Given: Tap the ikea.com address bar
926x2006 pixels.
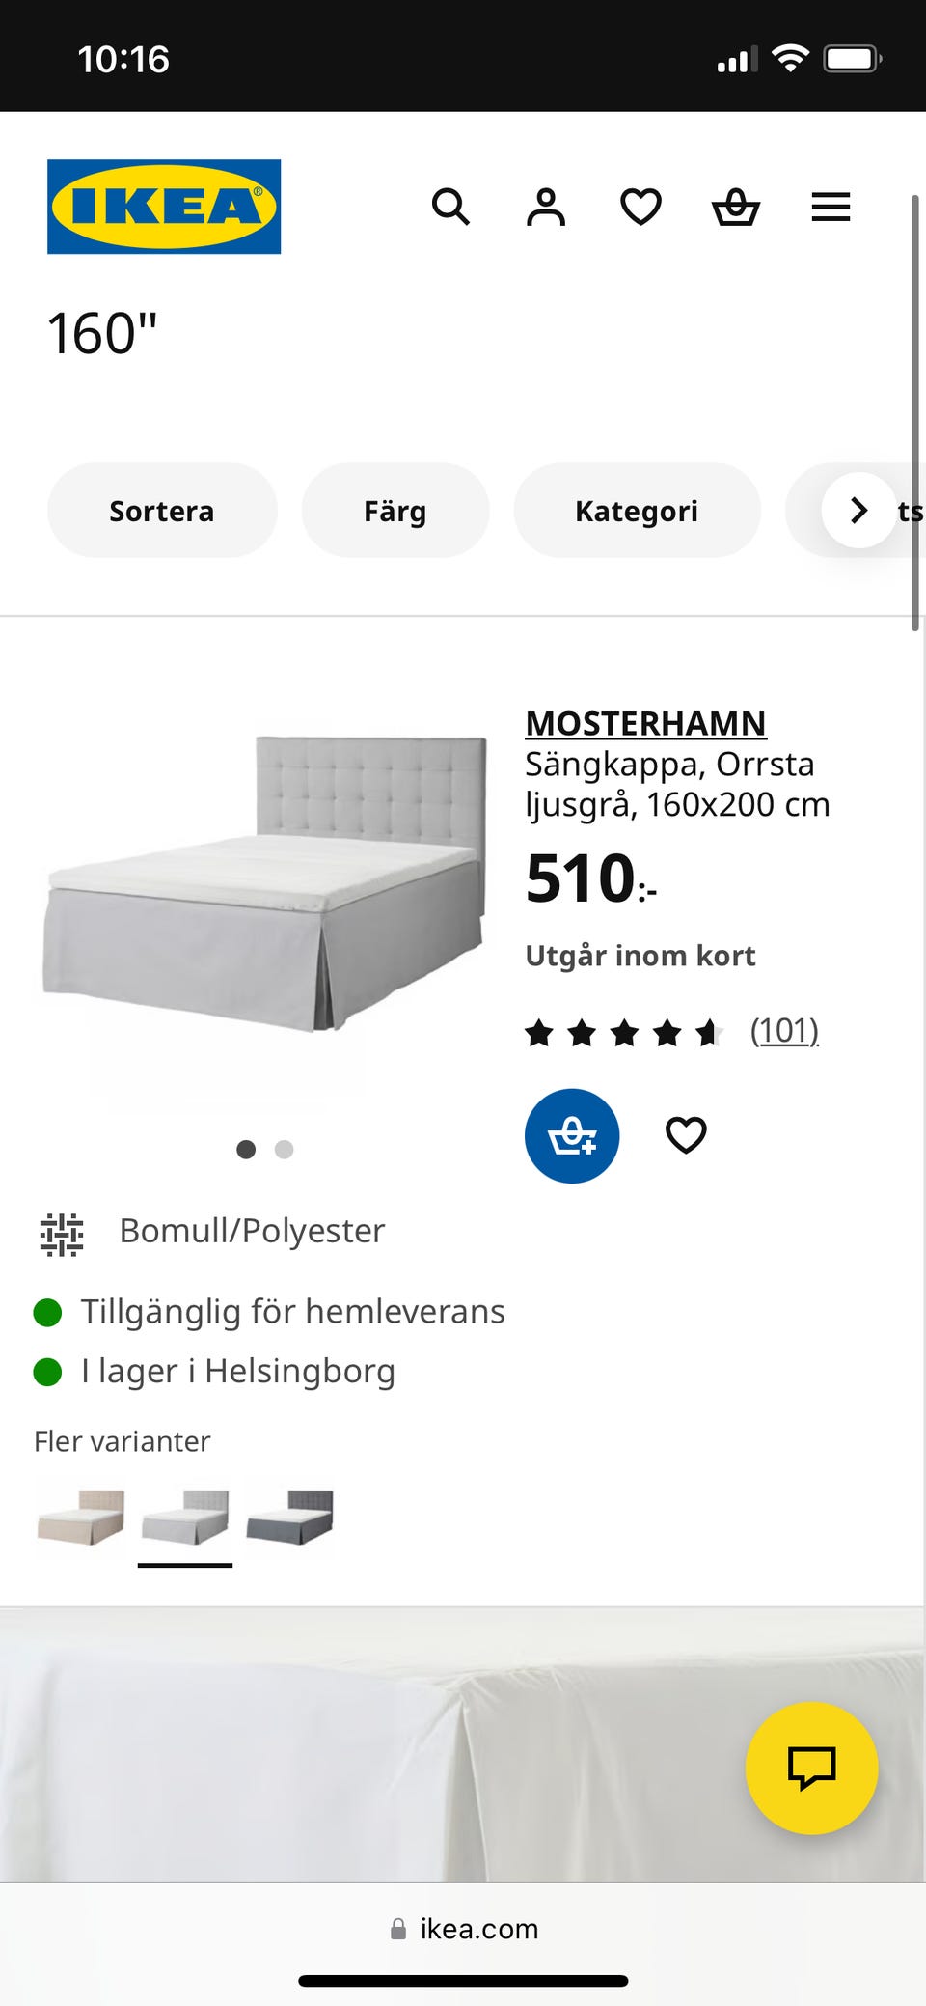Looking at the screenshot, I should (464, 1929).
